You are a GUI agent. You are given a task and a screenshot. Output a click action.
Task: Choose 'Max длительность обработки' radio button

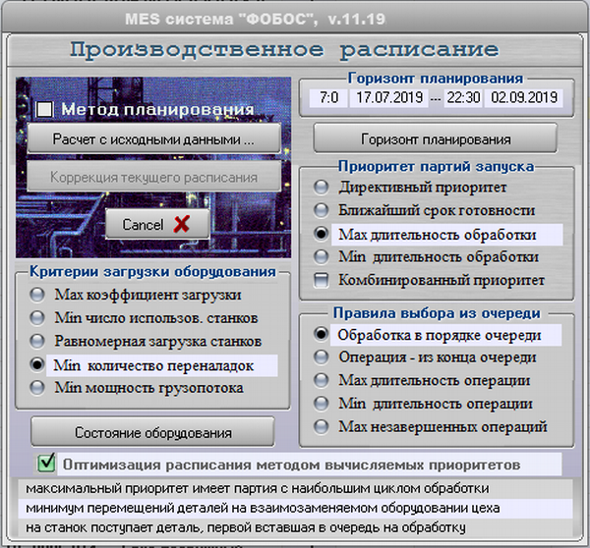321,235
